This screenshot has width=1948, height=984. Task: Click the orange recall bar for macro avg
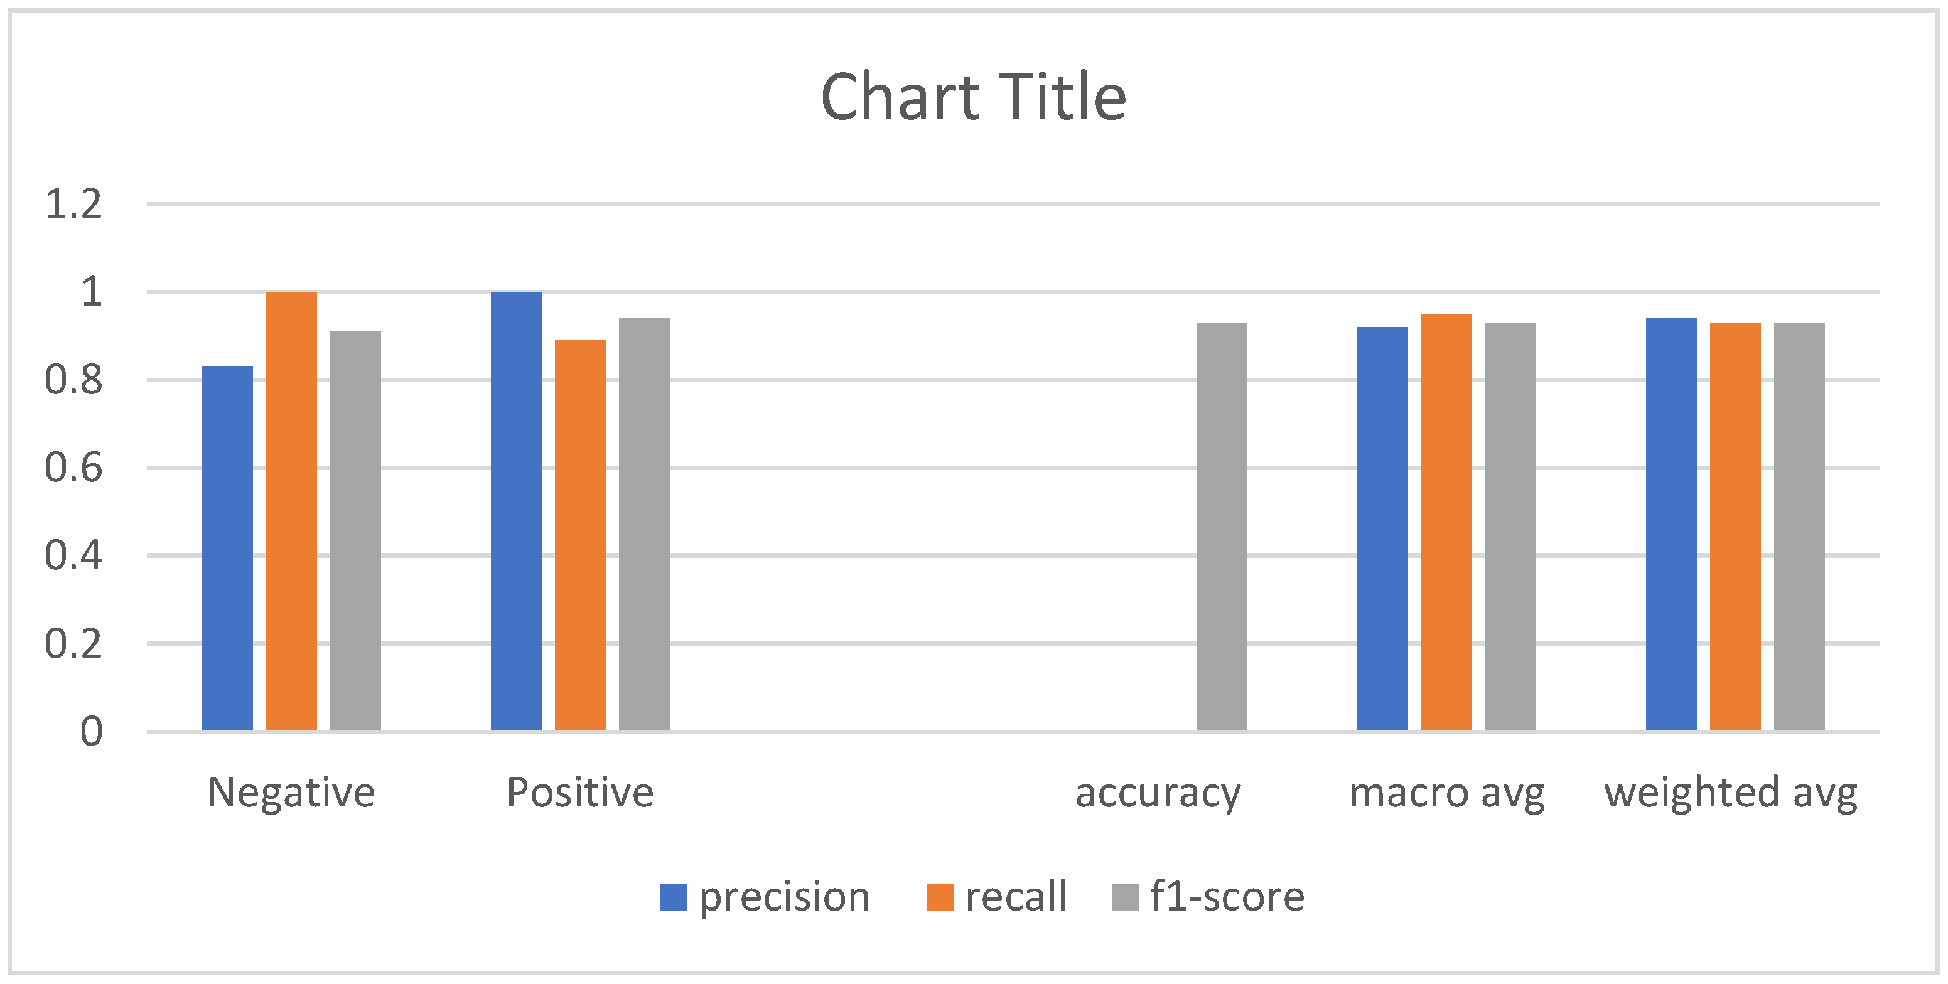[1446, 521]
